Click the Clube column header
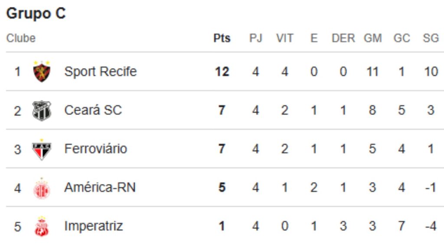Screen dimensions: 444x250 21,38
